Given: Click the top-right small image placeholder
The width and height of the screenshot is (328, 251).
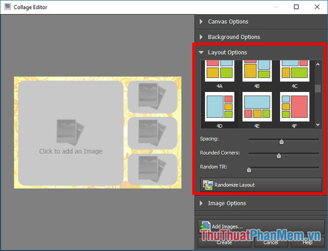Looking at the screenshot, I should tap(152, 97).
